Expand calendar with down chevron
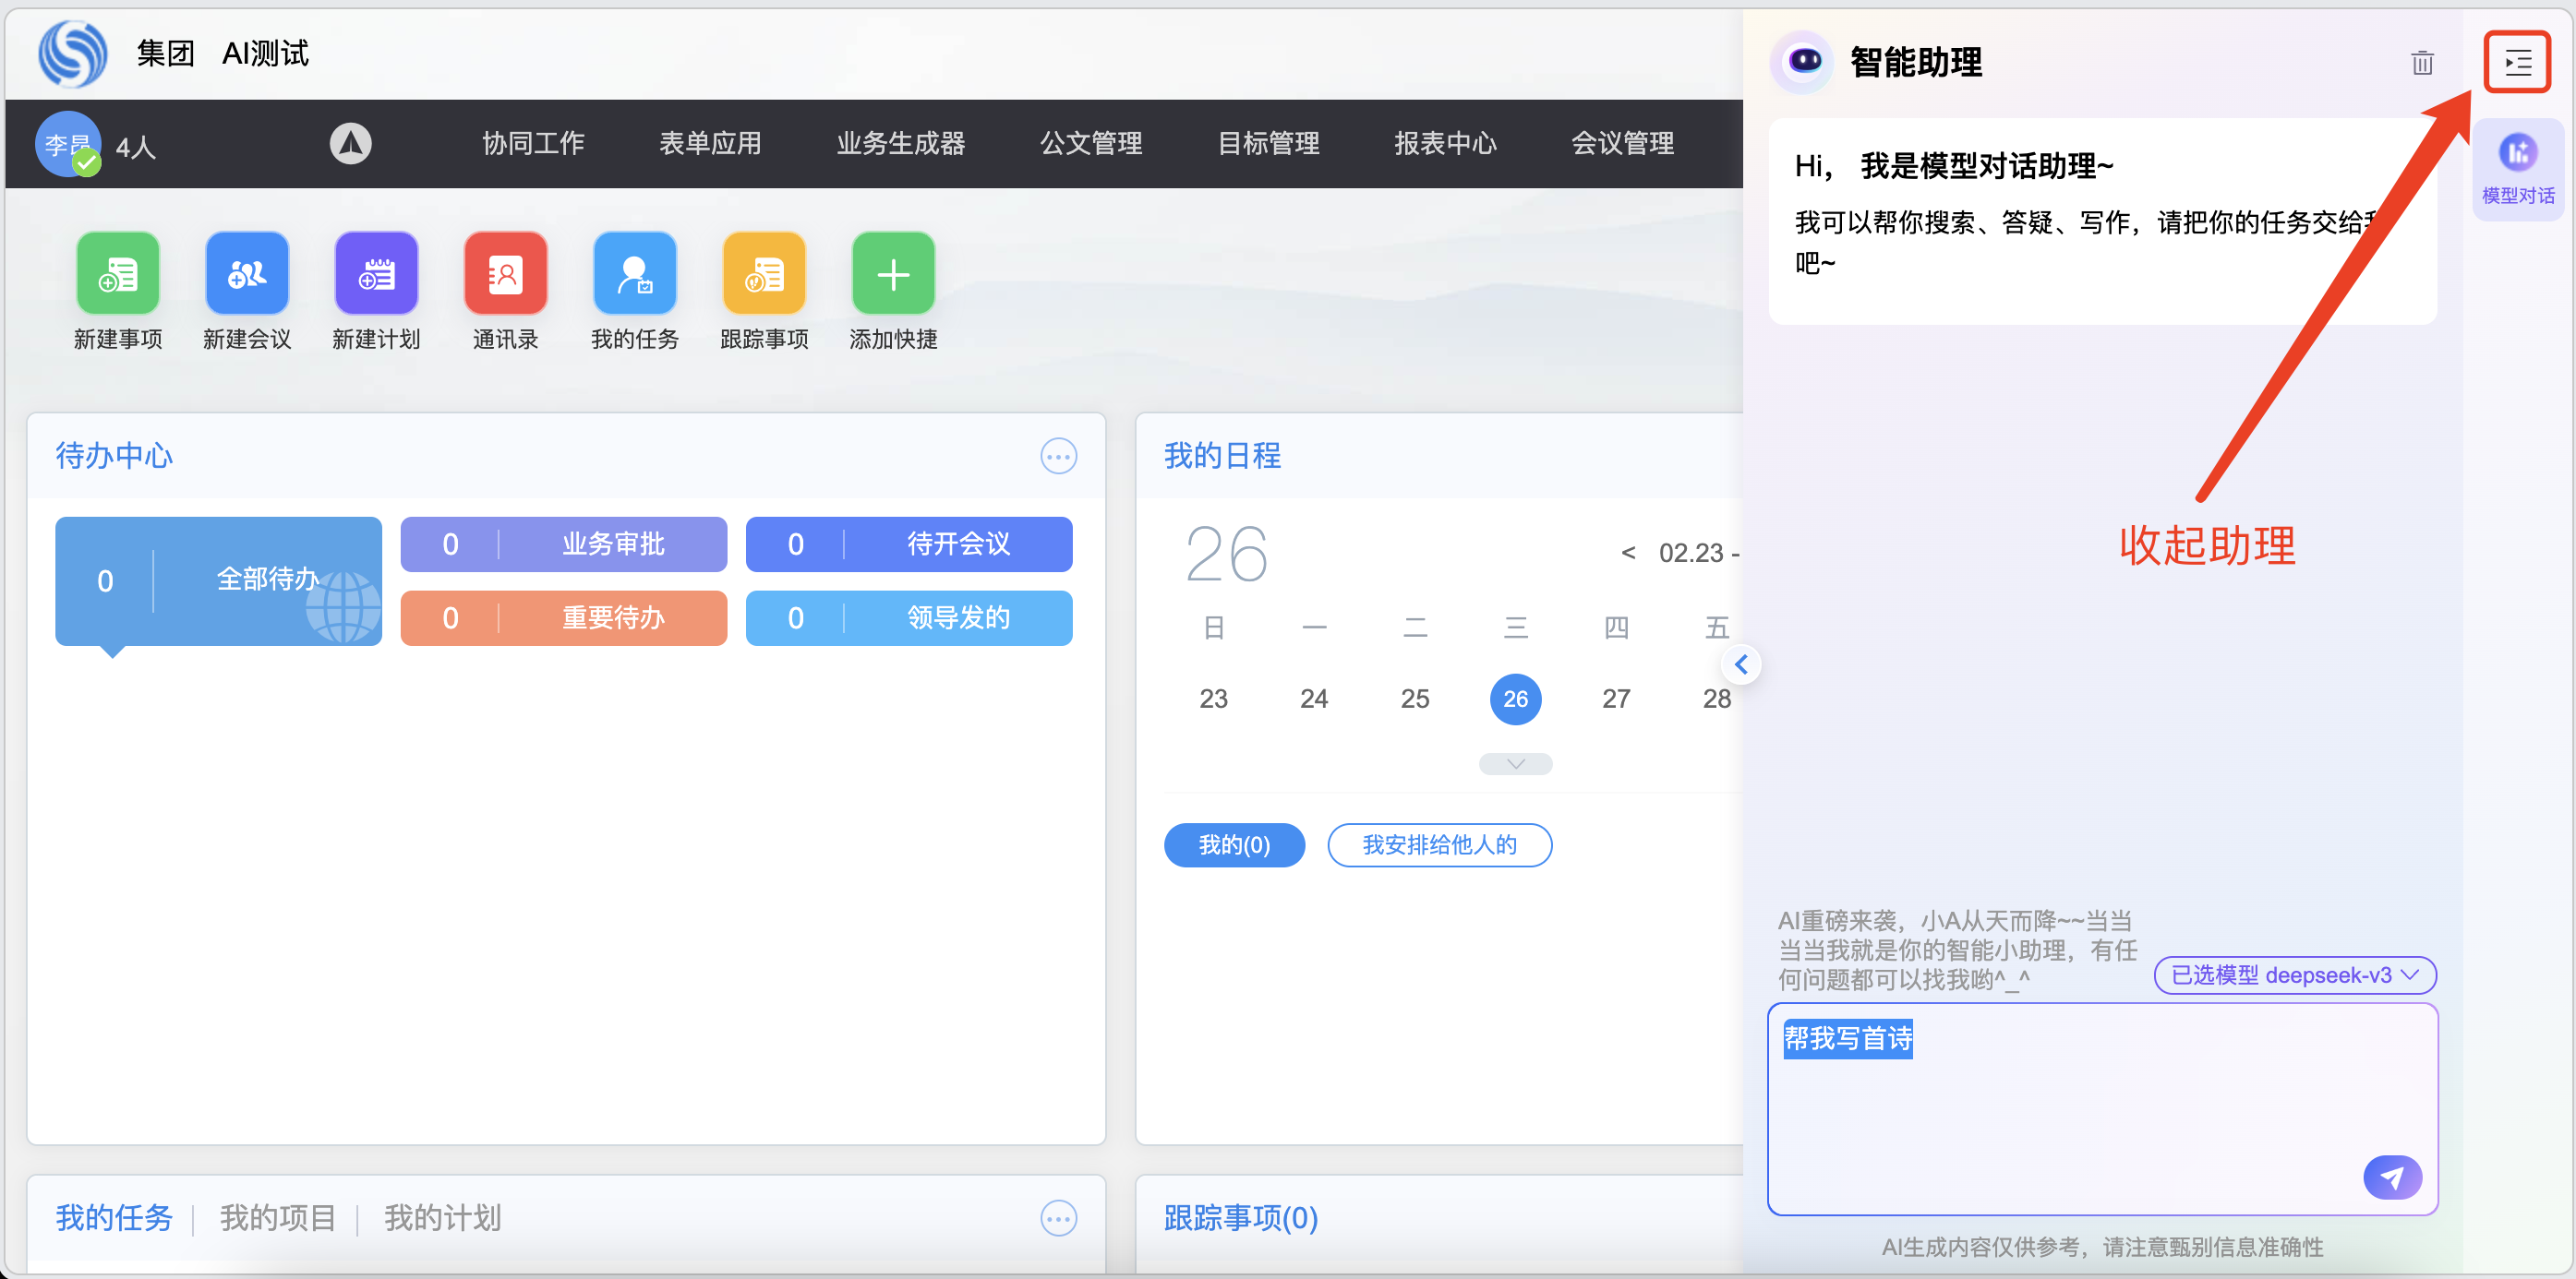 click(x=1515, y=764)
